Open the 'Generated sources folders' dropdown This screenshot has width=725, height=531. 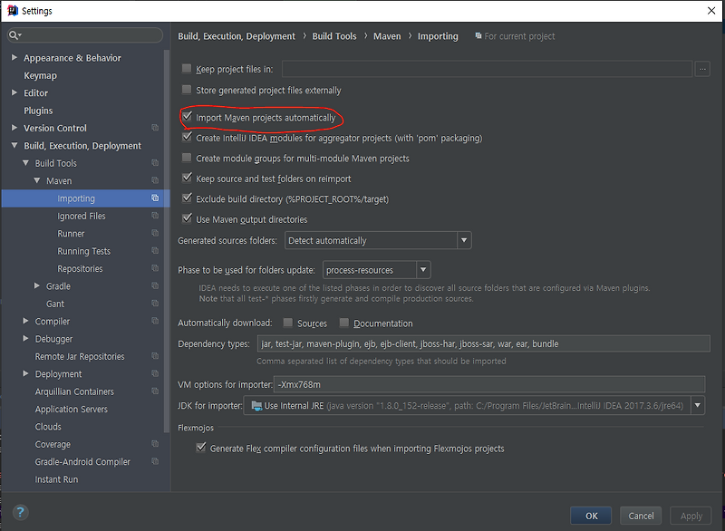tap(463, 240)
